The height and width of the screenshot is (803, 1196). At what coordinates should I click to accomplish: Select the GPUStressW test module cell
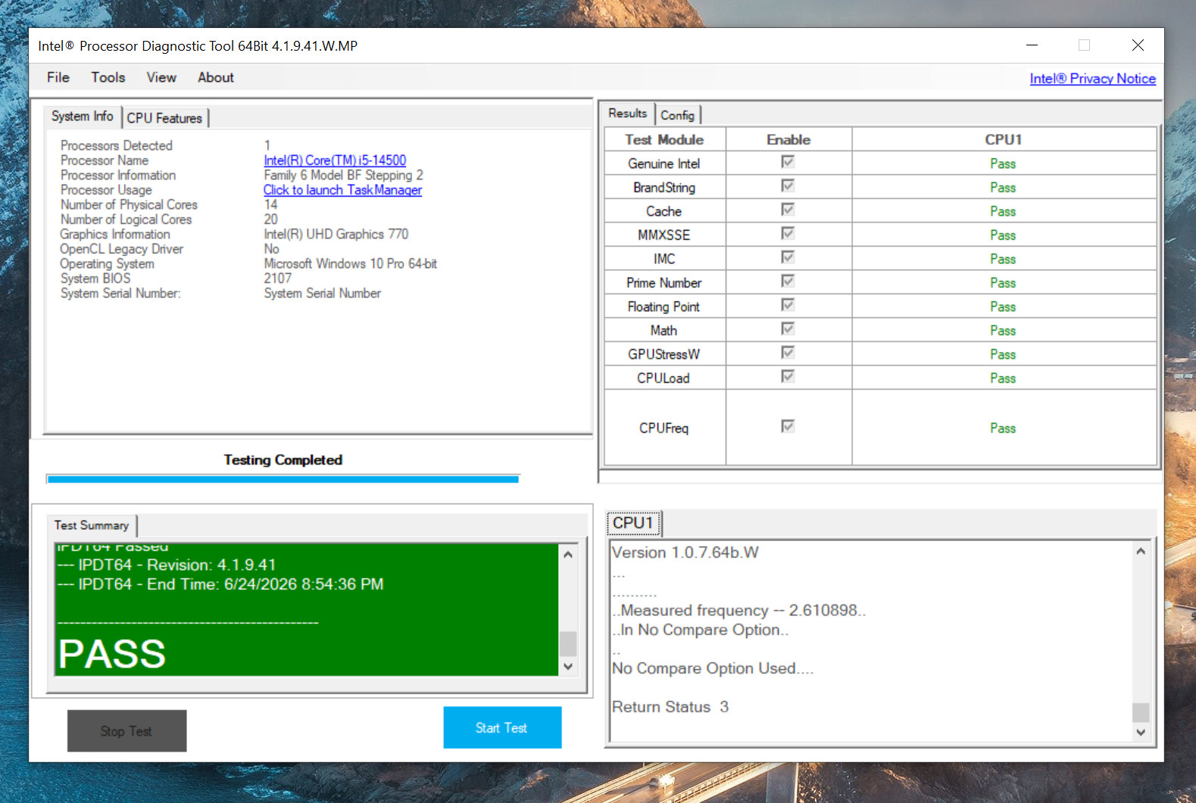click(664, 354)
